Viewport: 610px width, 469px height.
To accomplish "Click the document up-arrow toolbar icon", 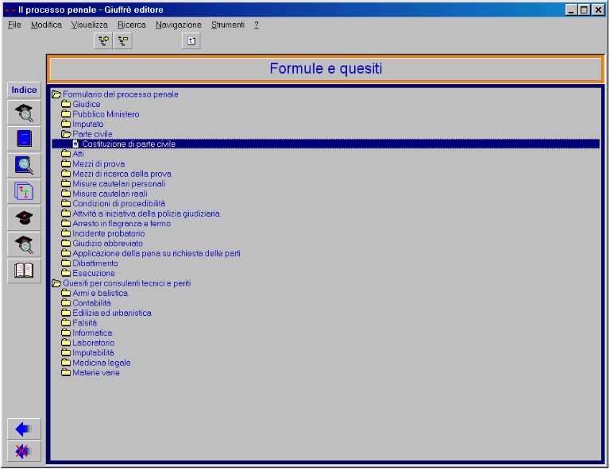I will (x=191, y=40).
